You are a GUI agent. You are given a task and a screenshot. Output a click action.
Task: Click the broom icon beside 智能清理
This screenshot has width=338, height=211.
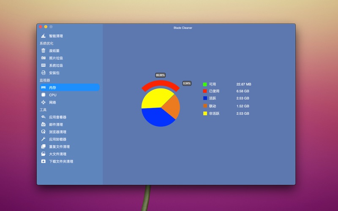click(44, 36)
